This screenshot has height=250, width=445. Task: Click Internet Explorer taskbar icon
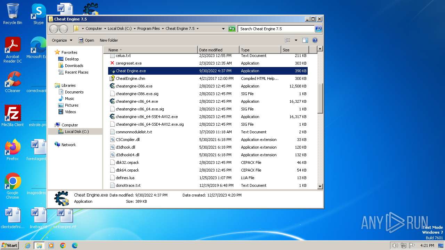tap(27, 245)
